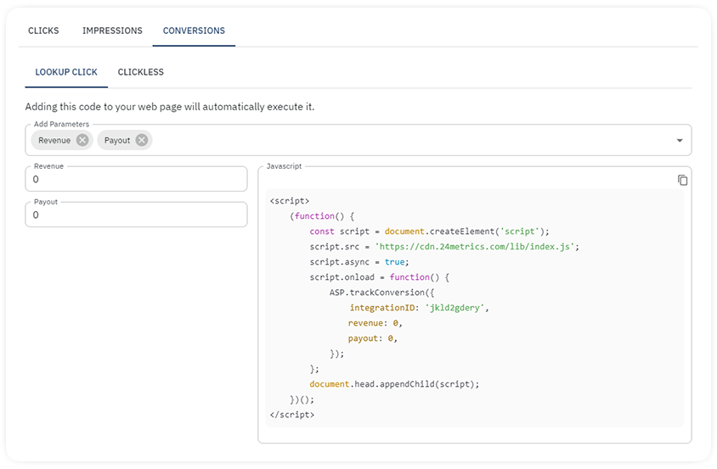This screenshot has height=469, width=717.
Task: Click the opening <script> tag line
Action: (x=290, y=200)
